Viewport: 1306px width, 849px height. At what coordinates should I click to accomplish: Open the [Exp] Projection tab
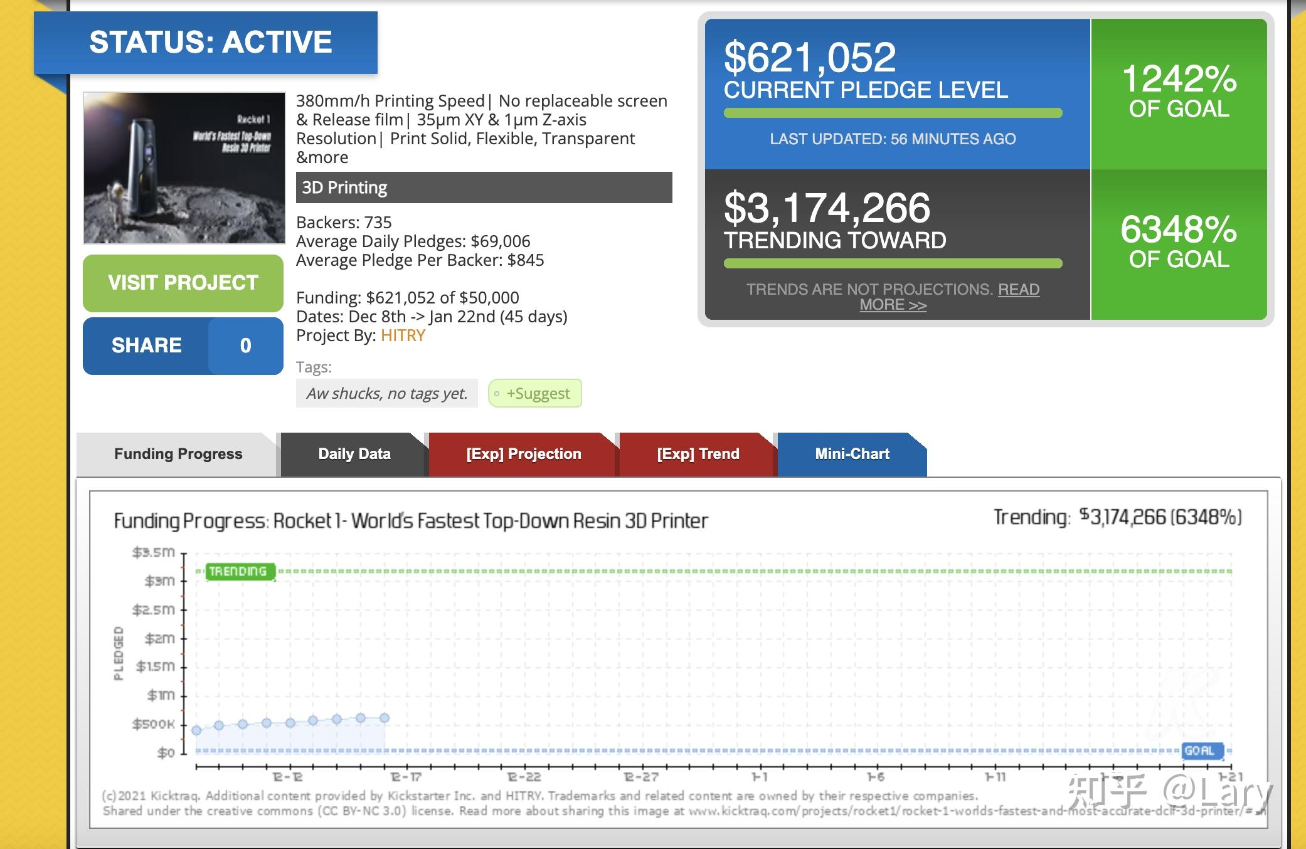pos(523,454)
